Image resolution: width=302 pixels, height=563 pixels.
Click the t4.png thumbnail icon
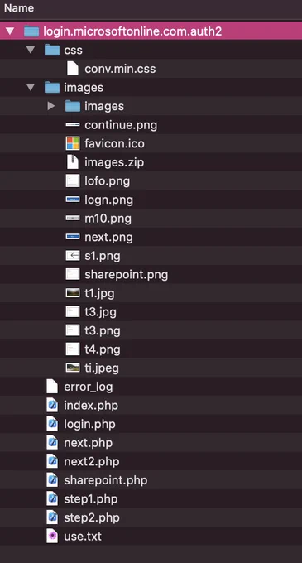(x=73, y=349)
